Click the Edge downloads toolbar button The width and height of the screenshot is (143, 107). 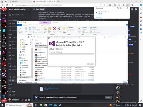(x=128, y=5)
